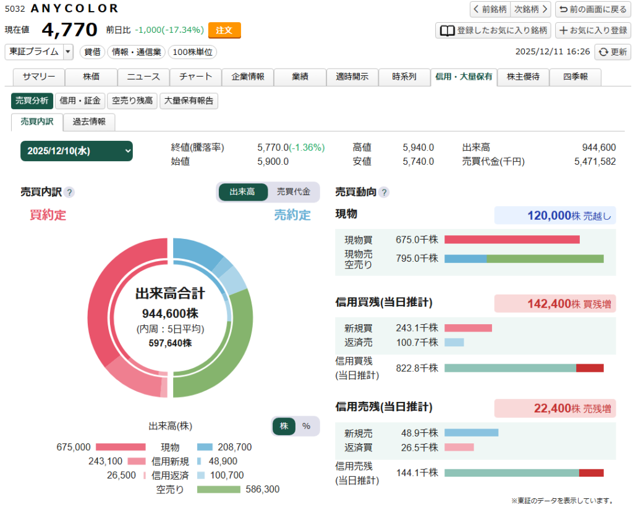Screen dimensions: 633x510
Task: Switch to the 過去情報 sub-tab
Action: (x=89, y=122)
